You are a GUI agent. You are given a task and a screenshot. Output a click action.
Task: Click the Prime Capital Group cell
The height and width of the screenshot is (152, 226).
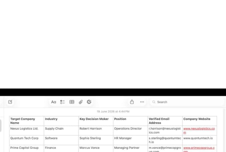pos(27,148)
